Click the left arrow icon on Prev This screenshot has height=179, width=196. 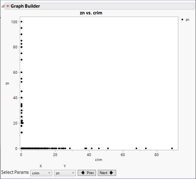tap(83, 173)
